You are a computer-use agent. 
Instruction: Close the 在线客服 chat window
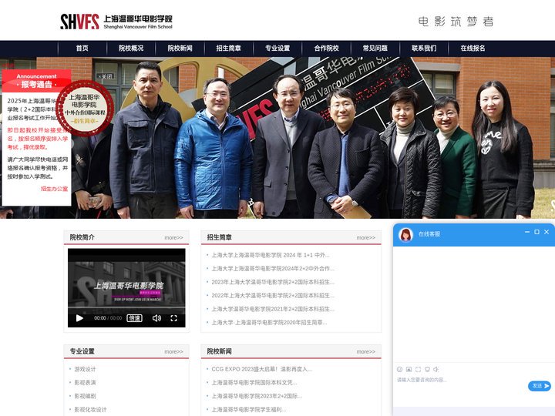click(547, 232)
